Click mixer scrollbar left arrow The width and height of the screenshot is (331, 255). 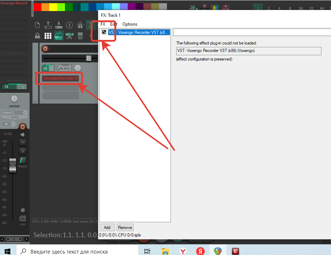(2, 239)
